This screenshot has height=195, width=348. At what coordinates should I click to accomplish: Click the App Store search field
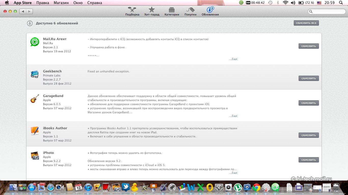[327, 11]
